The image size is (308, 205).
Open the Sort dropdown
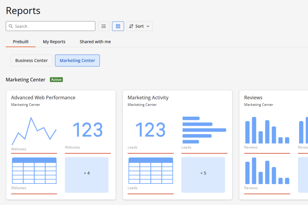pyautogui.click(x=139, y=26)
